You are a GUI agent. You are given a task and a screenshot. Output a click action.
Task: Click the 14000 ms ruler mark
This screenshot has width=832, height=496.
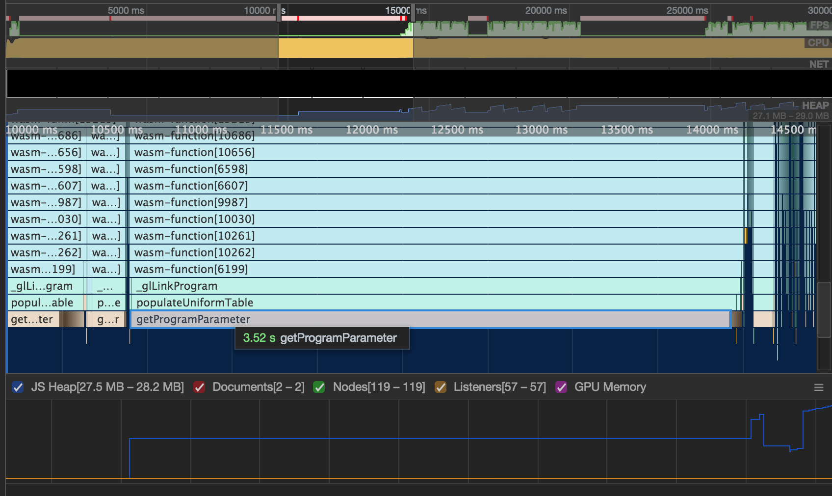point(712,130)
